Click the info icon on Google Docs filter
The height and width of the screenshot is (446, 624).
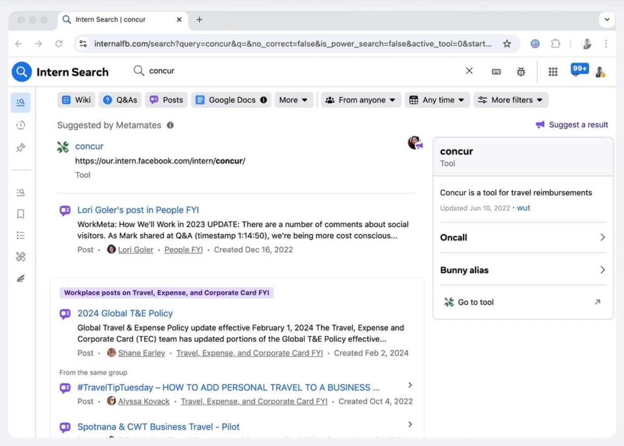pos(264,100)
